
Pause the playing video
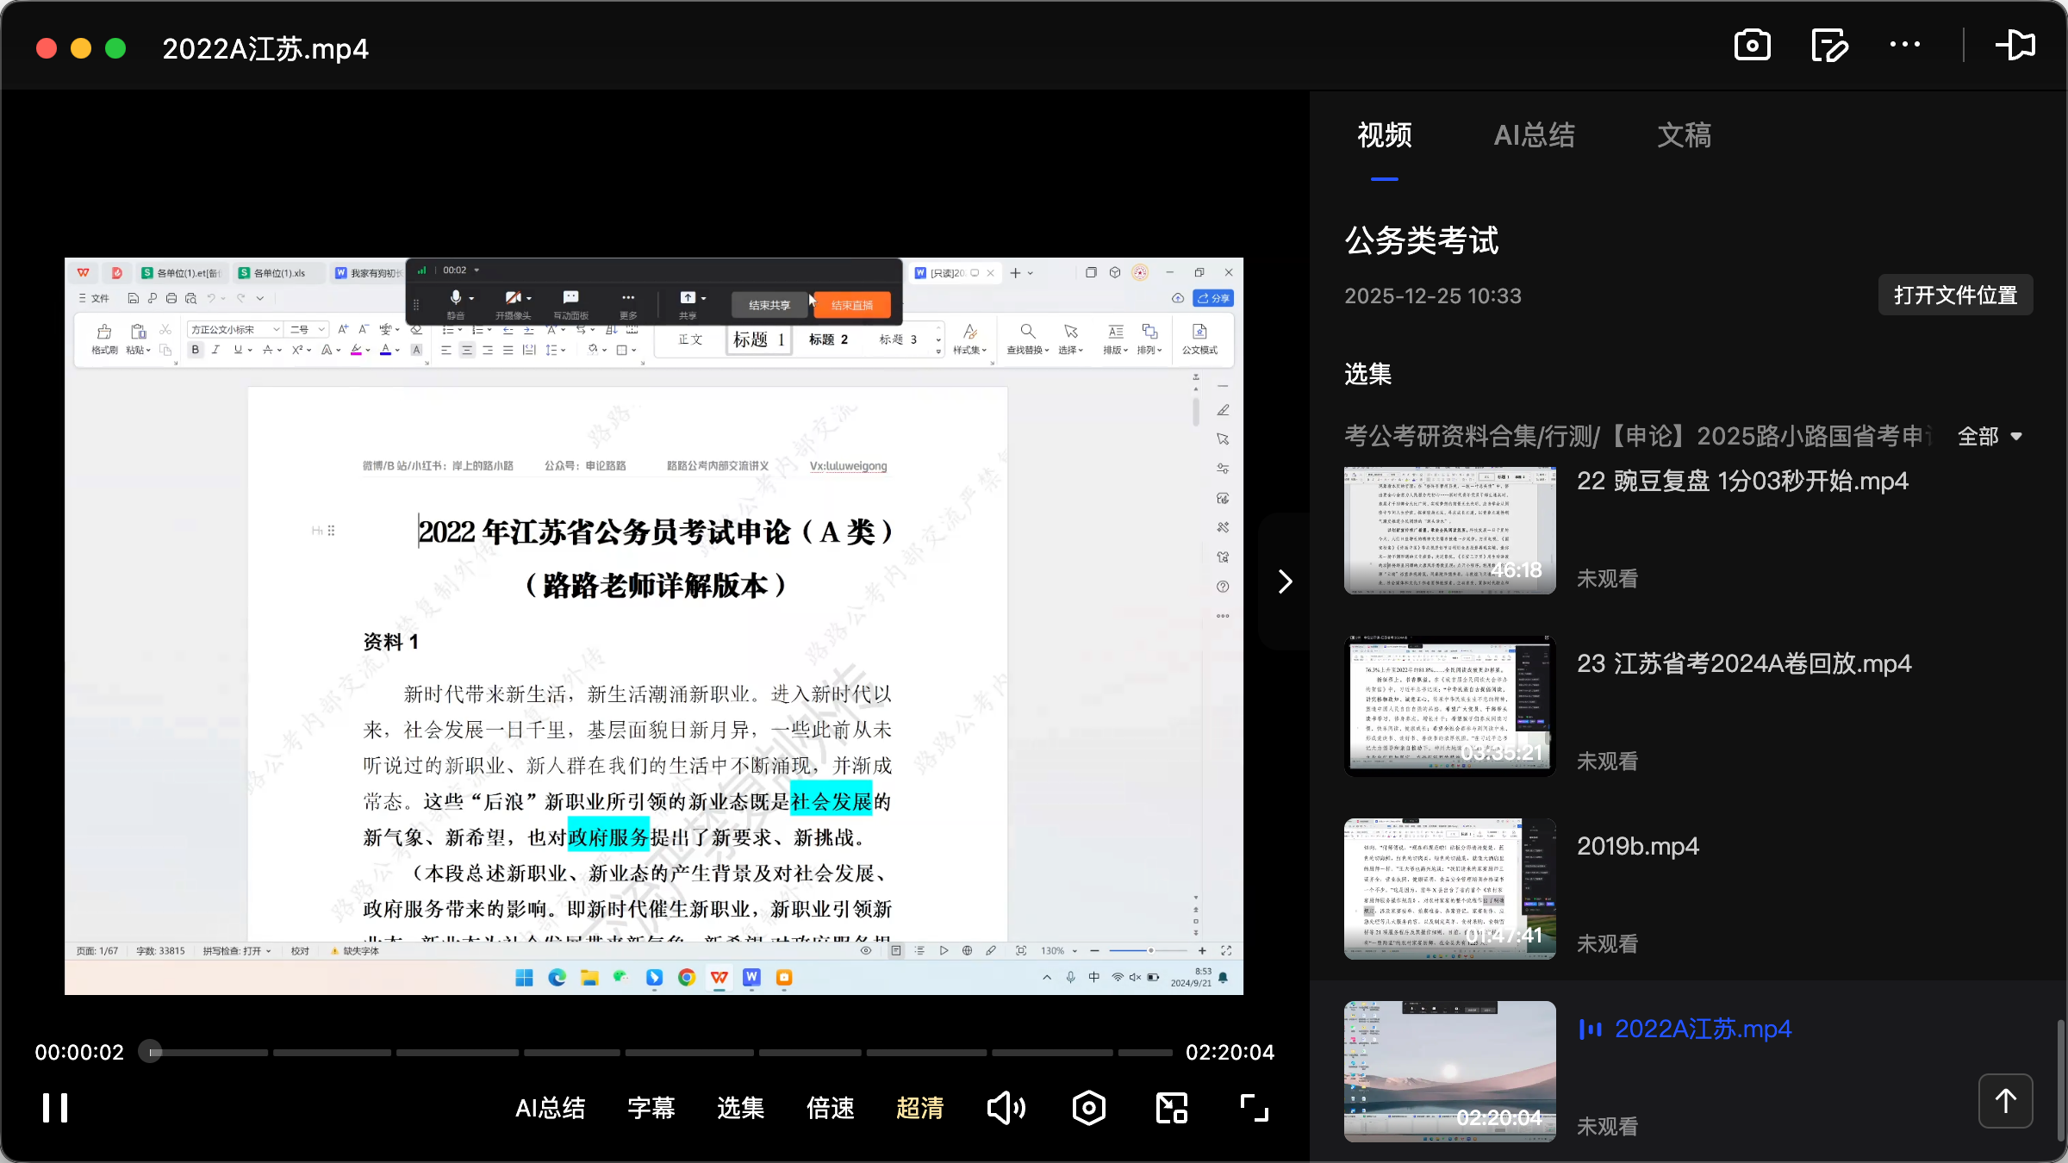pos(53,1108)
